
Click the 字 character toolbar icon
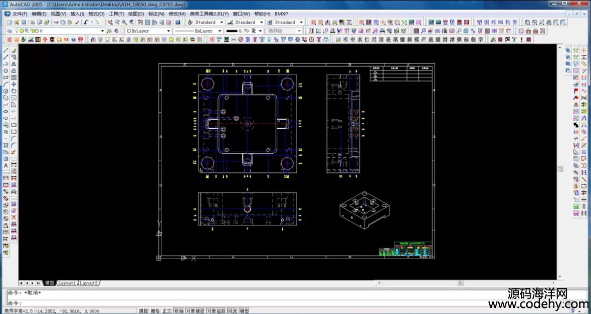click(x=481, y=39)
